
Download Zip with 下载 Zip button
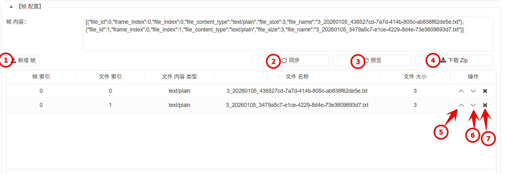(x=454, y=60)
